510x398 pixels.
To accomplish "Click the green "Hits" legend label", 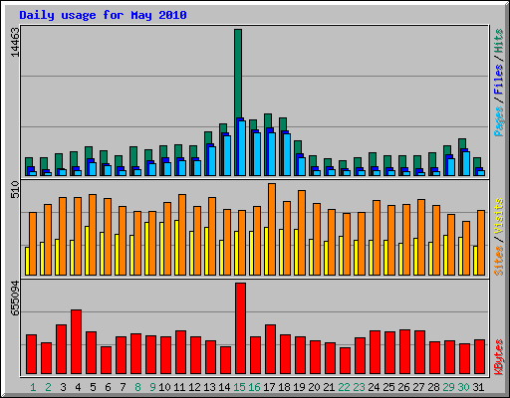I will tap(498, 41).
